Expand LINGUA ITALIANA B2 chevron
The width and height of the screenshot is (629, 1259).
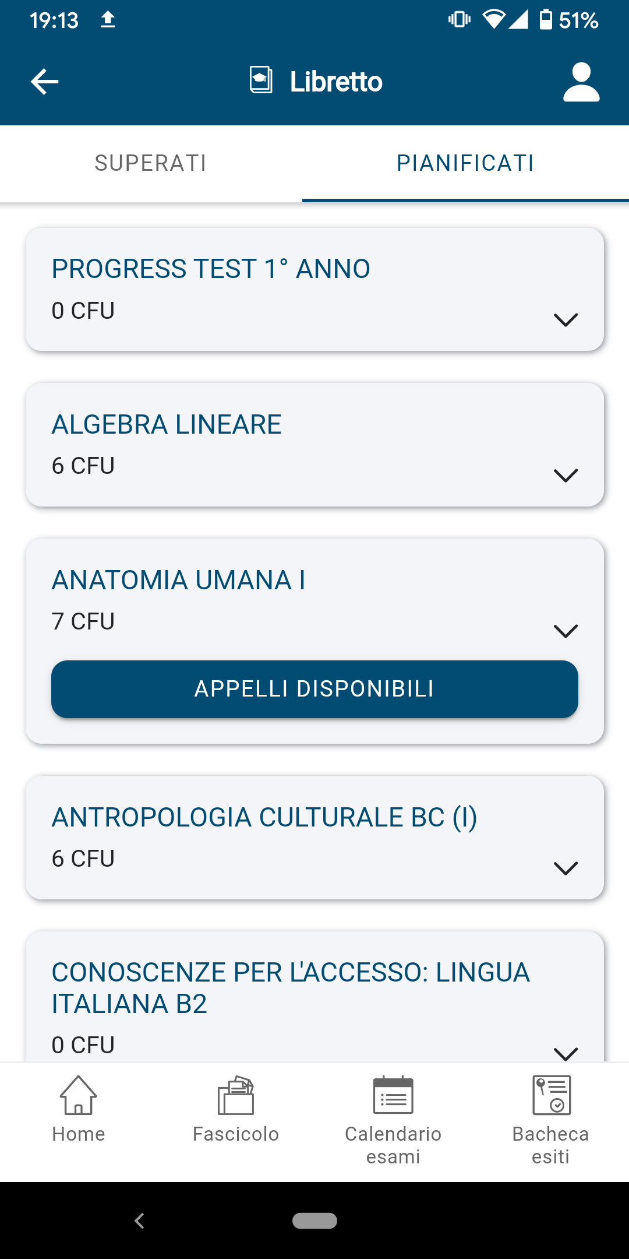566,1053
